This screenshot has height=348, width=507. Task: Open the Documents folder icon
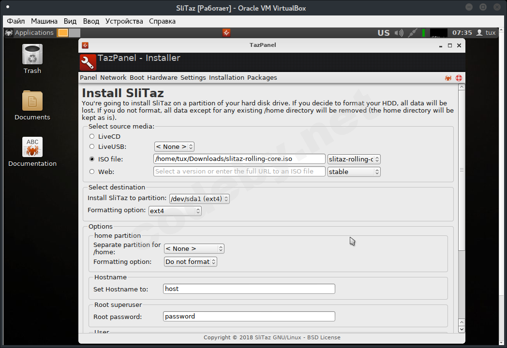(32, 101)
